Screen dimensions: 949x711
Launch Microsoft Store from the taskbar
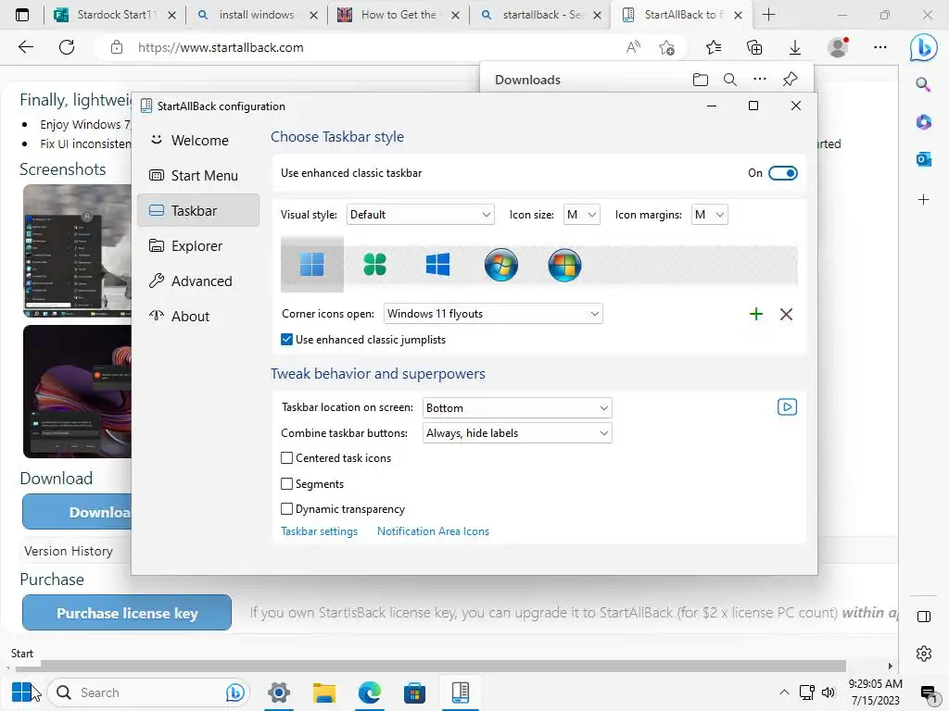coord(414,692)
